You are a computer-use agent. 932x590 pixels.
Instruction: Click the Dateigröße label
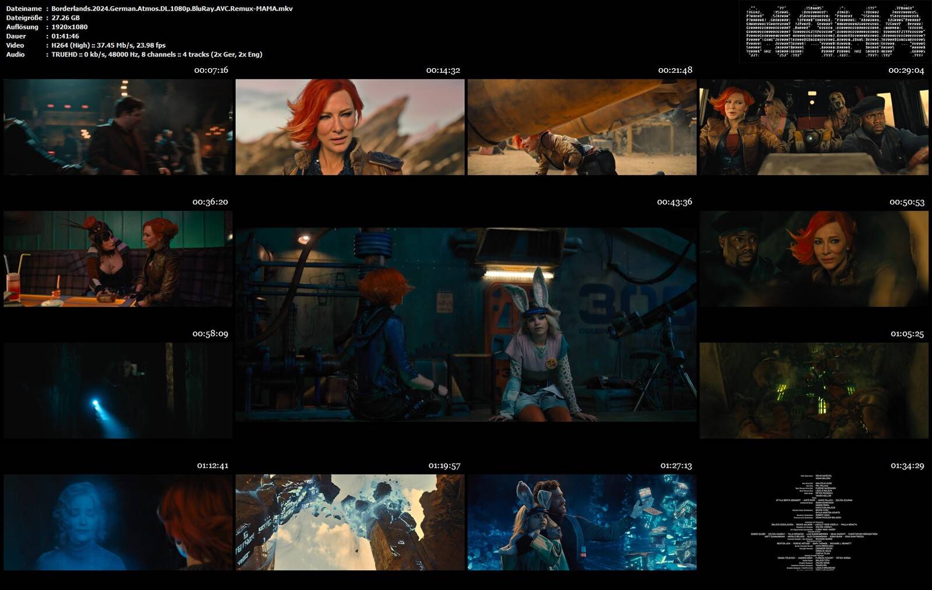click(x=24, y=18)
